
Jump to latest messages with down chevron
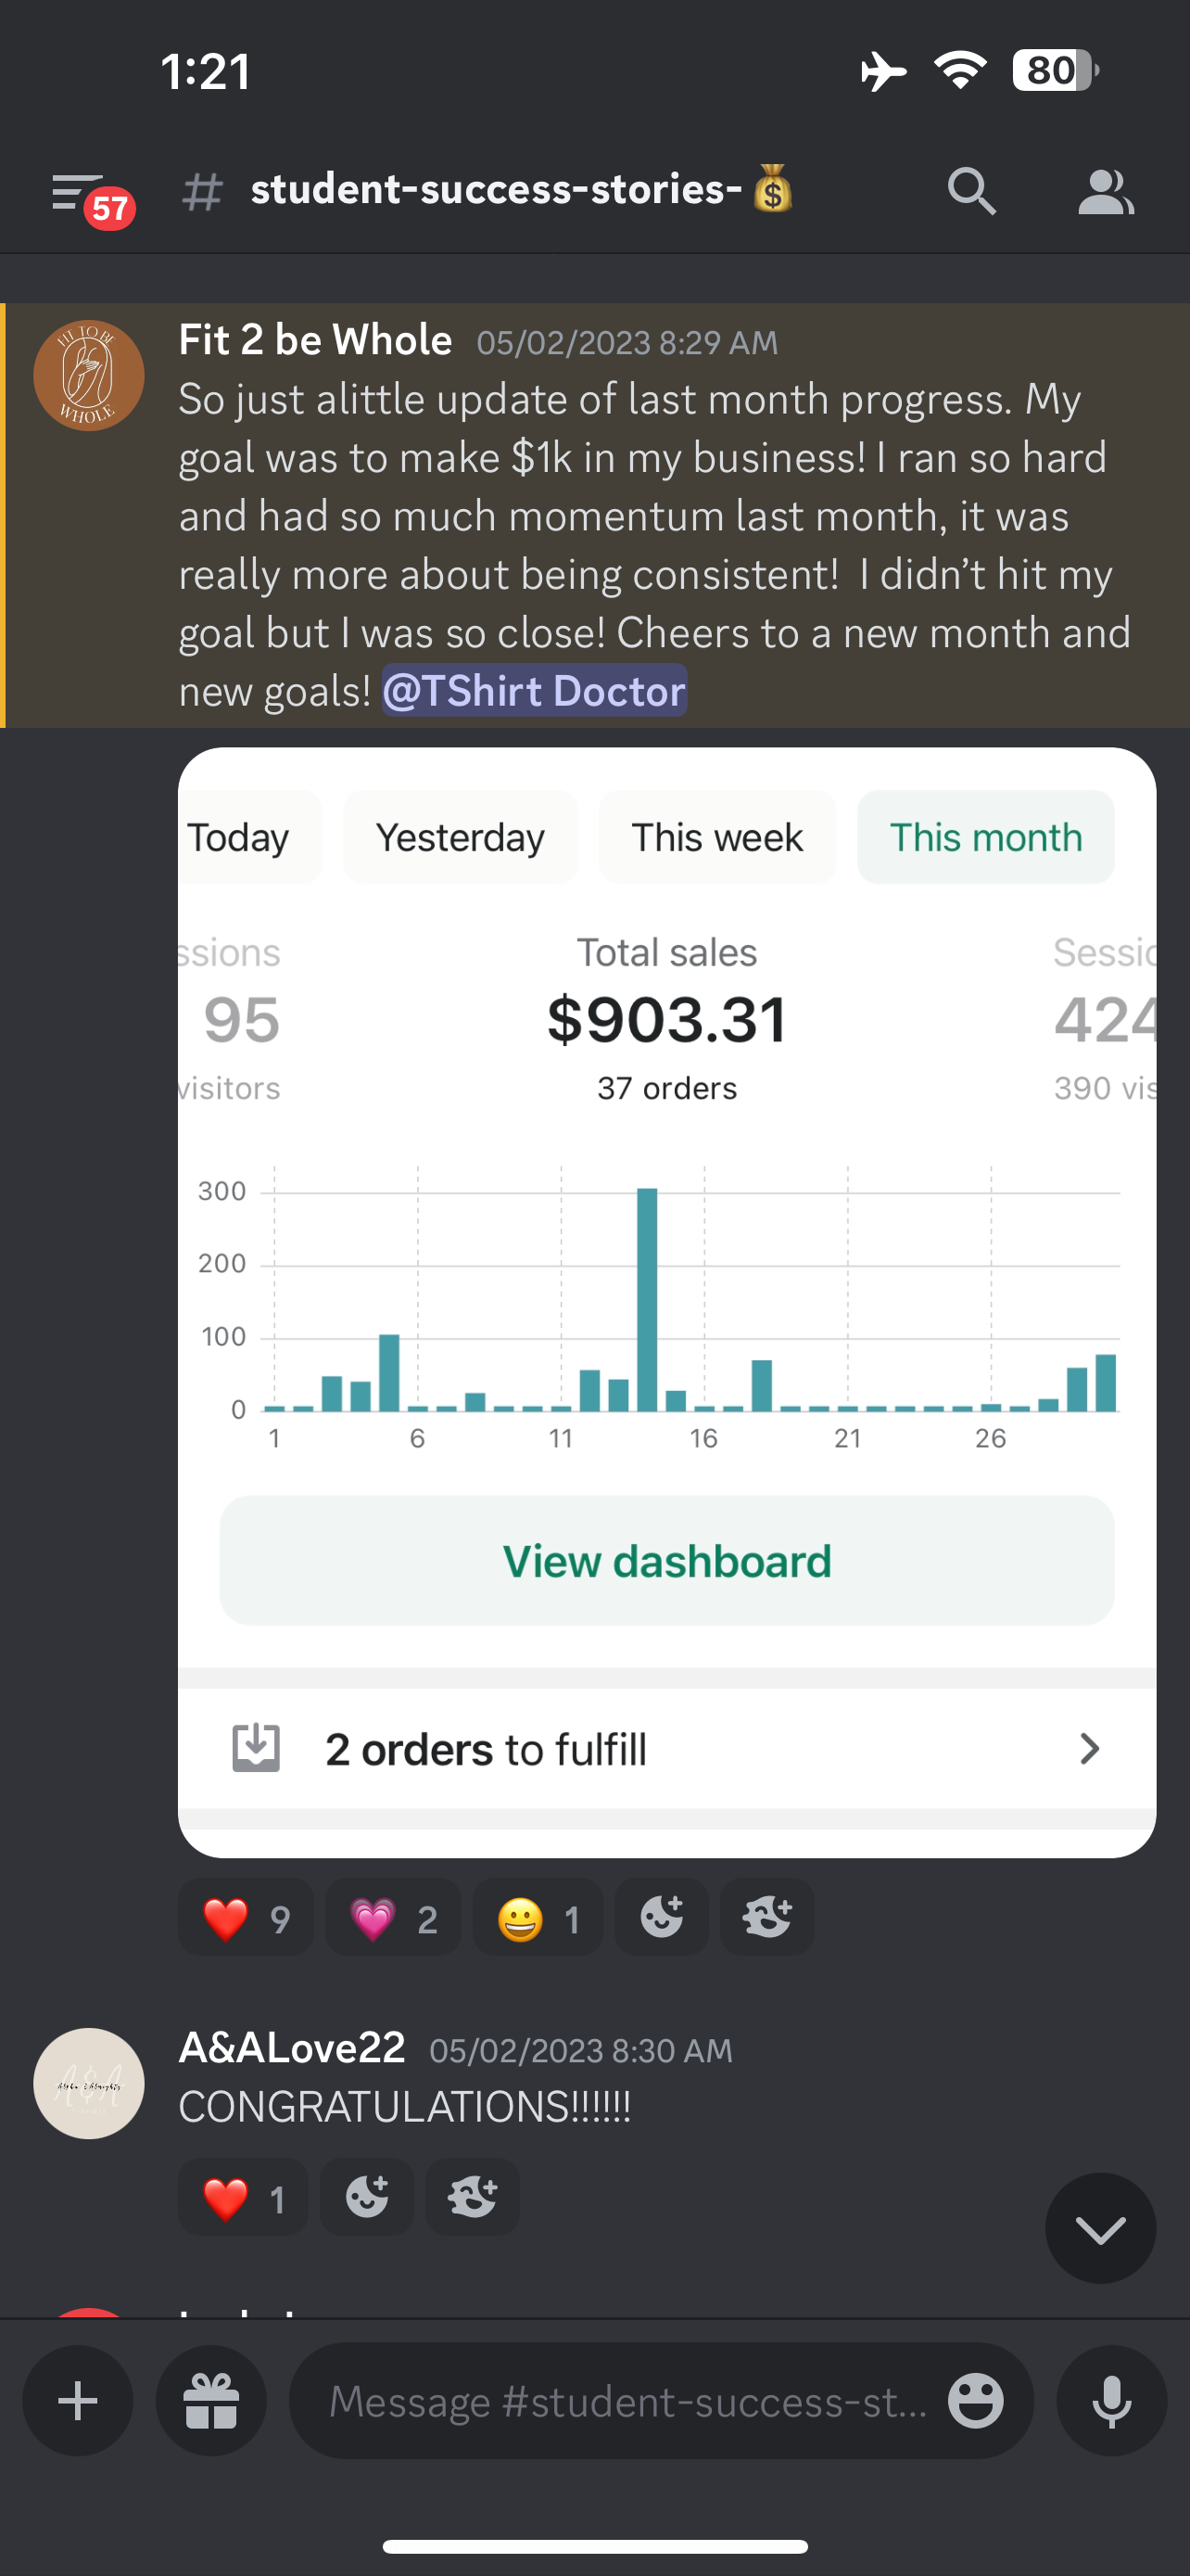(1100, 2228)
